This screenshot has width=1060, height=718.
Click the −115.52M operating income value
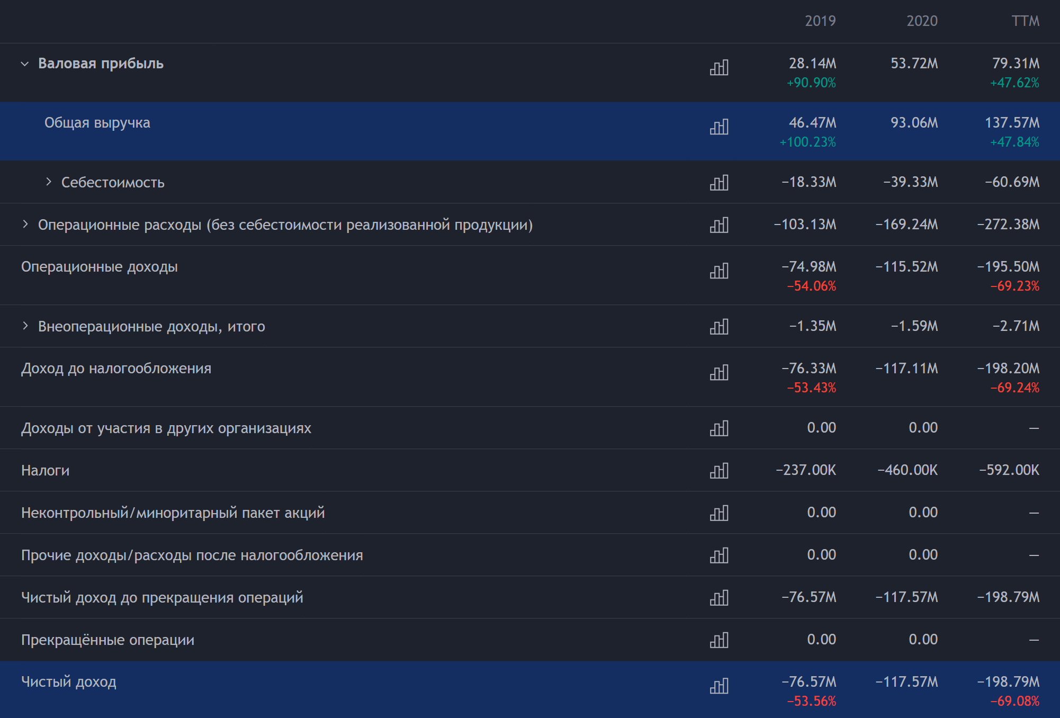[906, 267]
